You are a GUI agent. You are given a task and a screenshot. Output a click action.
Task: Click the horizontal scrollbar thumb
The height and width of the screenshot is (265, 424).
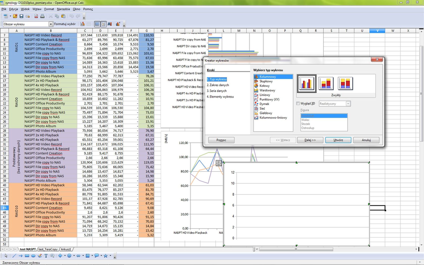click(x=296, y=249)
